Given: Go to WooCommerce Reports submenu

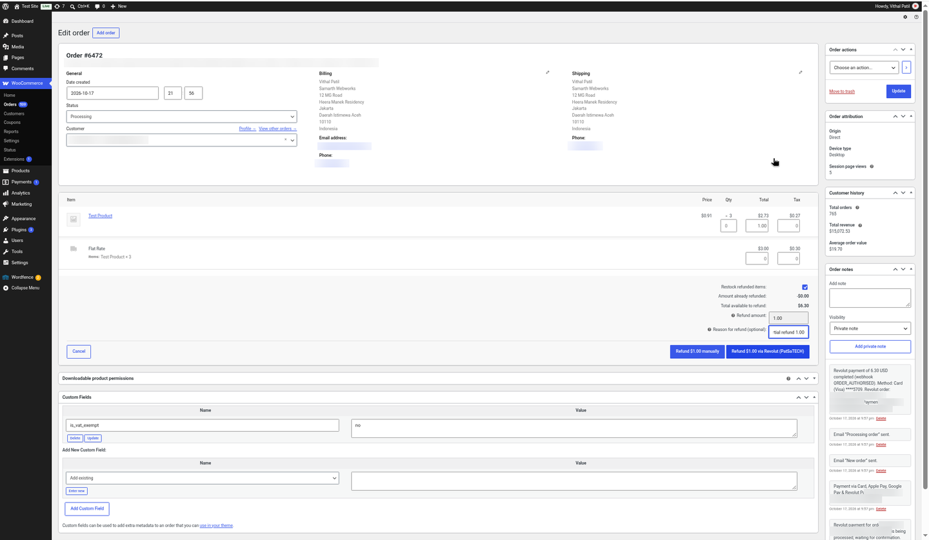Looking at the screenshot, I should pos(11,132).
